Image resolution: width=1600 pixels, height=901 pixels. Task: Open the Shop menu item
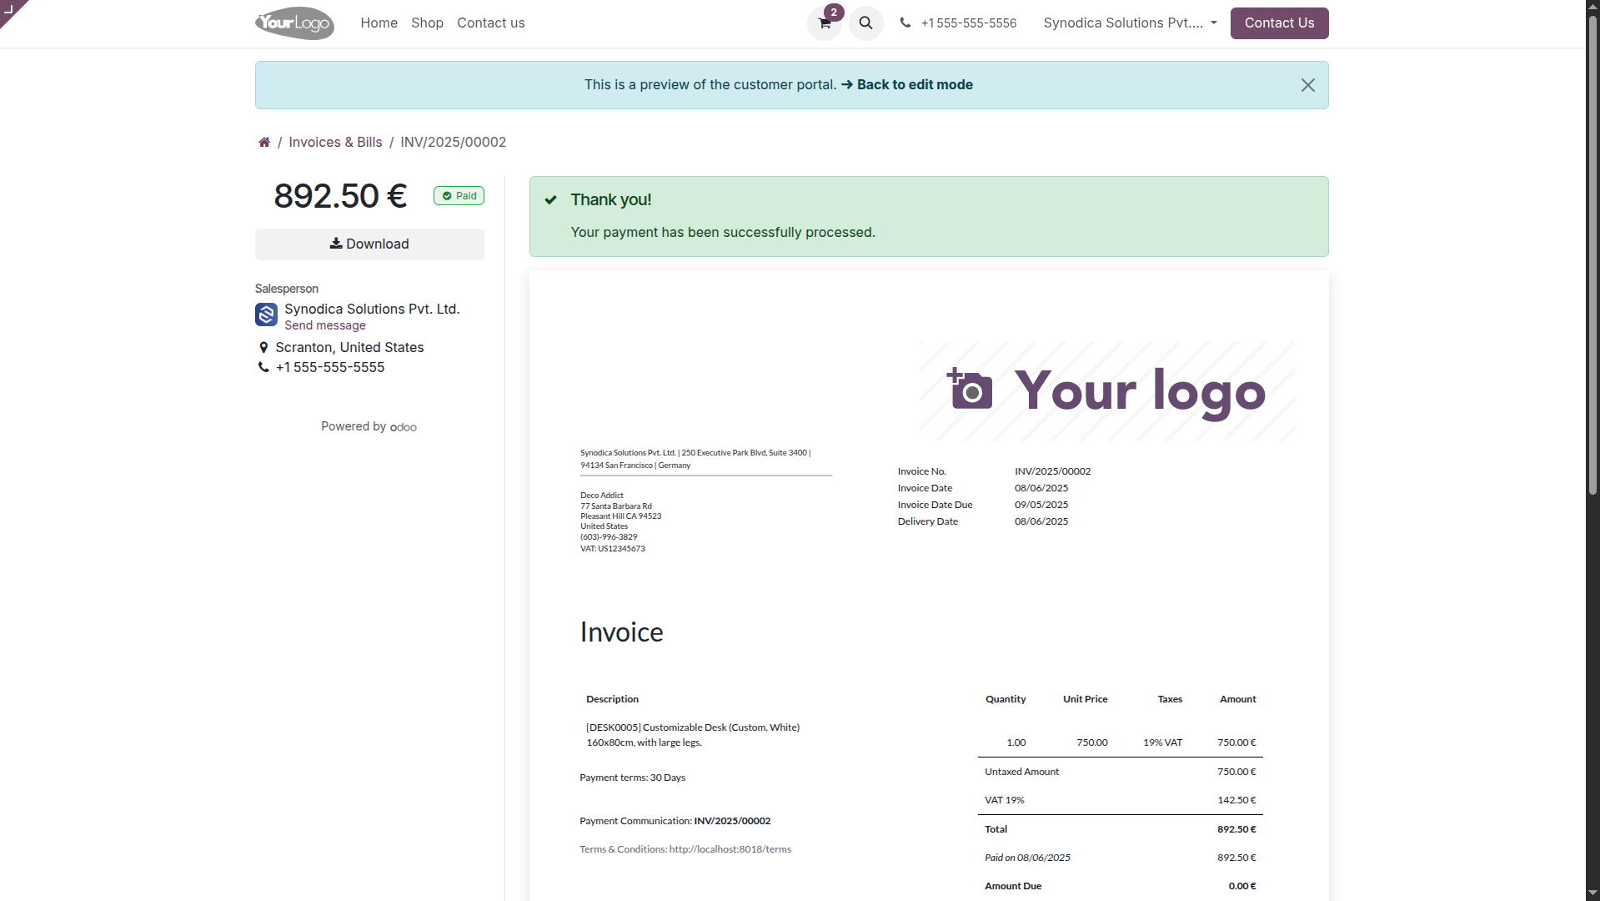click(427, 23)
